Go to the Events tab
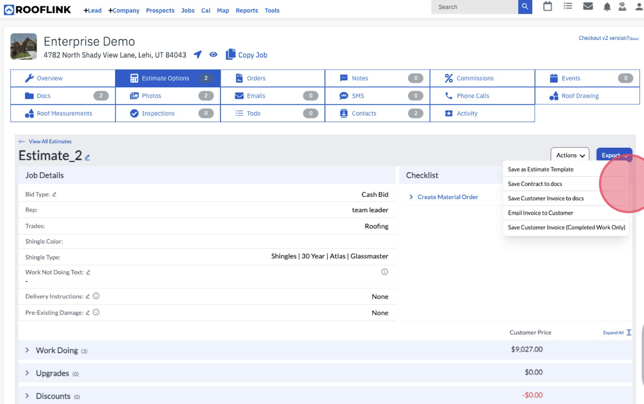 tap(588, 78)
